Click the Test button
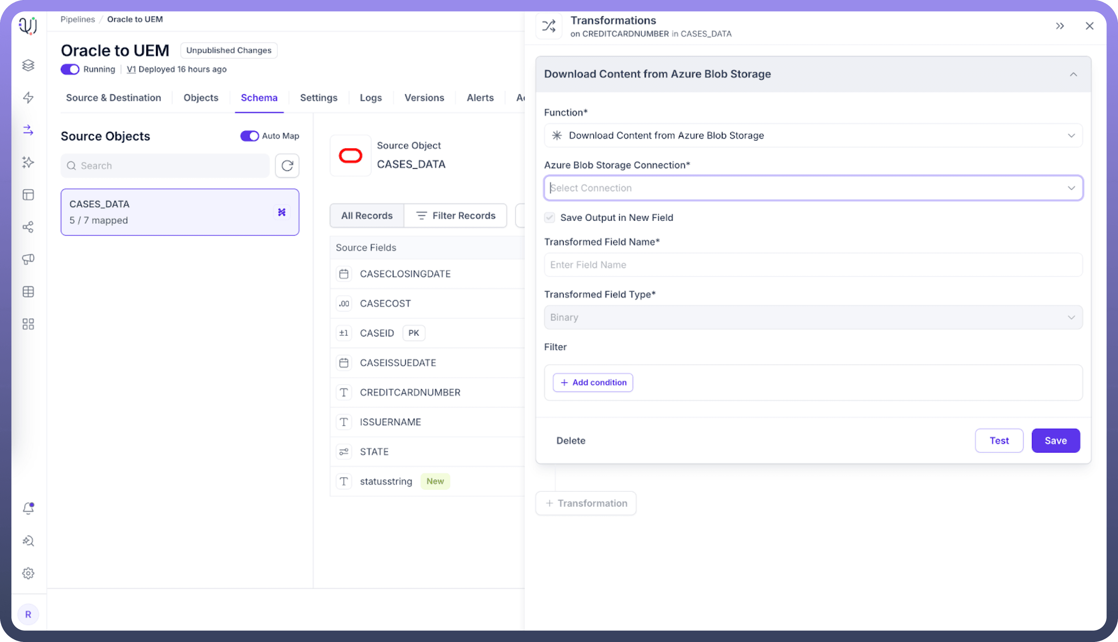Viewport: 1118px width, 642px height. [998, 440]
